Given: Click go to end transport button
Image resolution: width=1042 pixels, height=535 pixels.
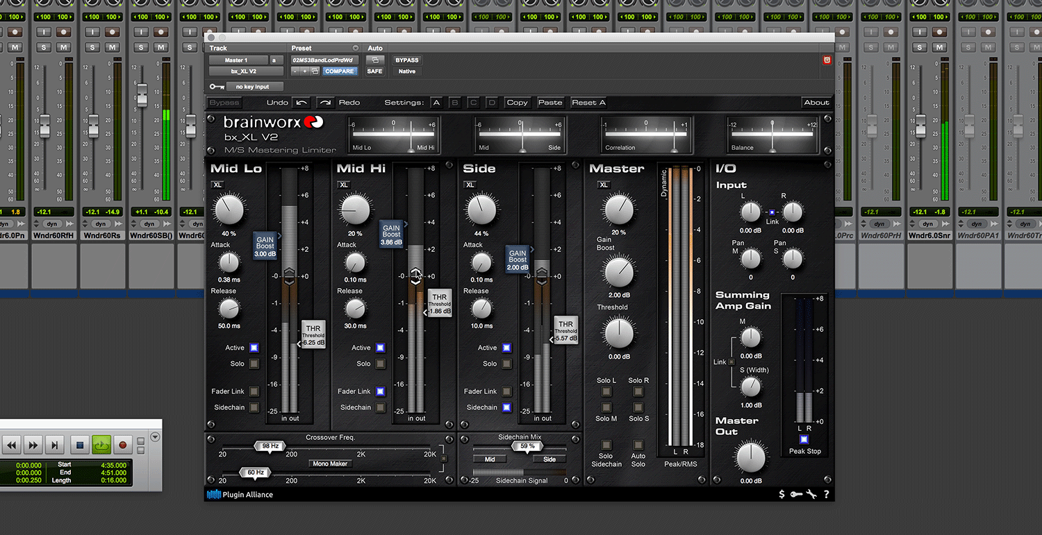Looking at the screenshot, I should coord(55,445).
